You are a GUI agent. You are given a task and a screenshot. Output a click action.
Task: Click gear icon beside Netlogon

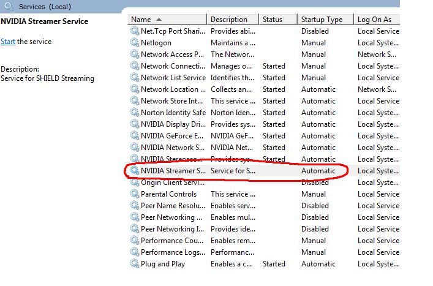pos(135,42)
